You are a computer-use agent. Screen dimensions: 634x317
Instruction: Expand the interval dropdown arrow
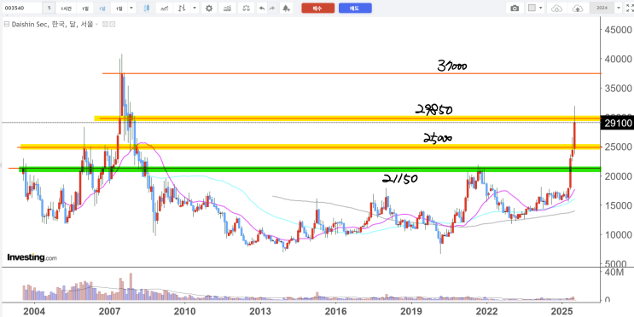[131, 8]
